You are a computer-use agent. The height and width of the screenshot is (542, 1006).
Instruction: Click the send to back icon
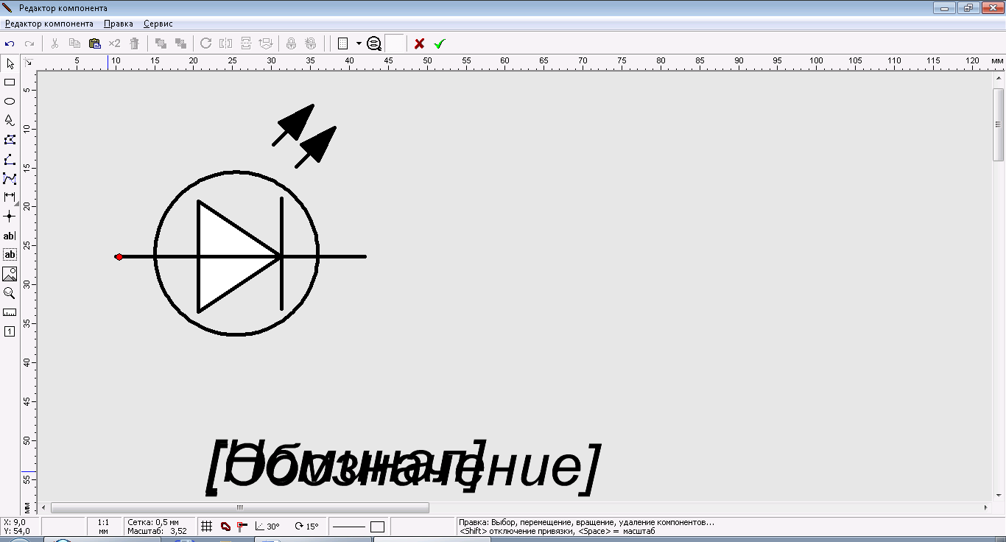[x=180, y=43]
